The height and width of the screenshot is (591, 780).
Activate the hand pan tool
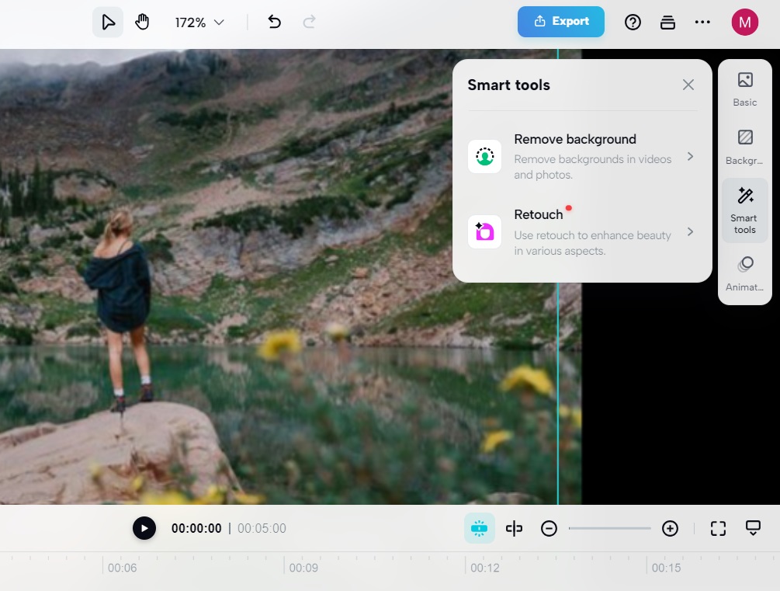(142, 23)
